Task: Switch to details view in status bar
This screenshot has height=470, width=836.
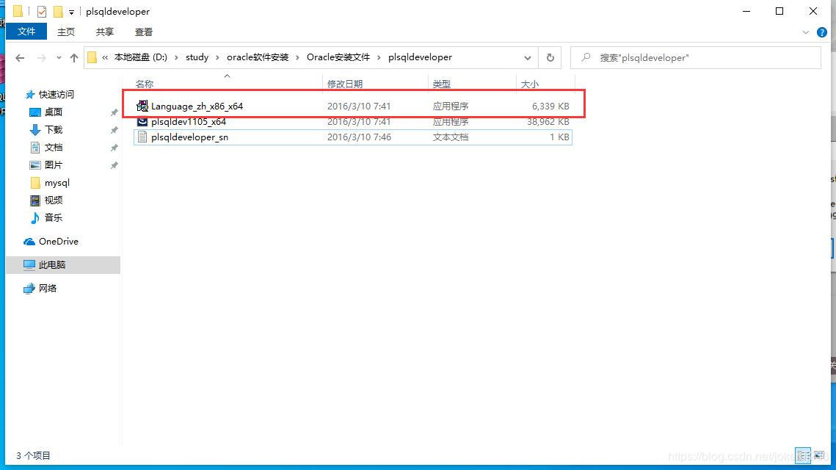Action: coord(803,455)
